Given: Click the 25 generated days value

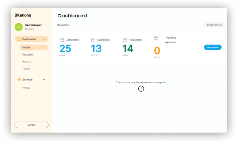Looking at the screenshot, I should 65,49.
